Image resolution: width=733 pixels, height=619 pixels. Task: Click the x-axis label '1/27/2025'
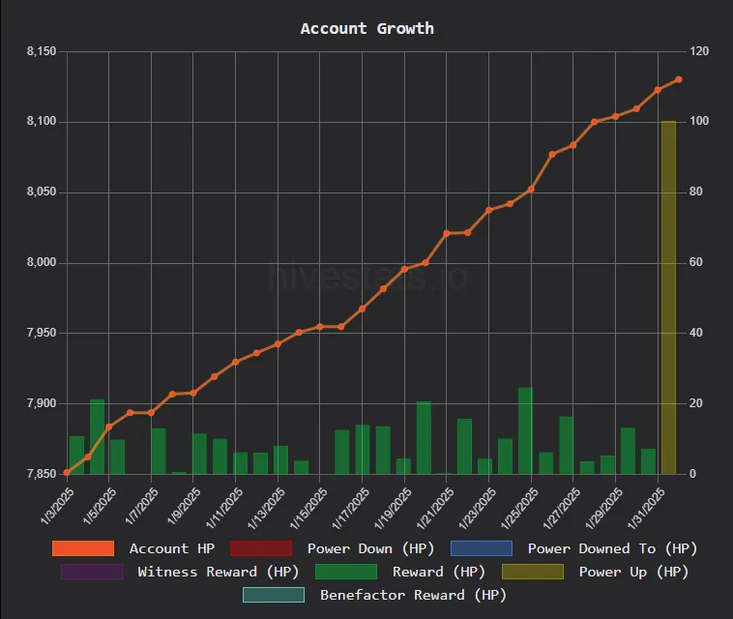(x=562, y=508)
